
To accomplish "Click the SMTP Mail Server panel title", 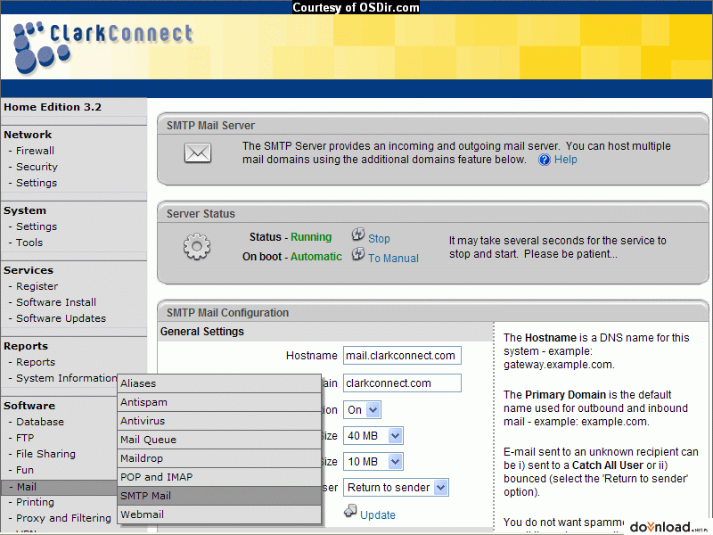I will point(210,126).
